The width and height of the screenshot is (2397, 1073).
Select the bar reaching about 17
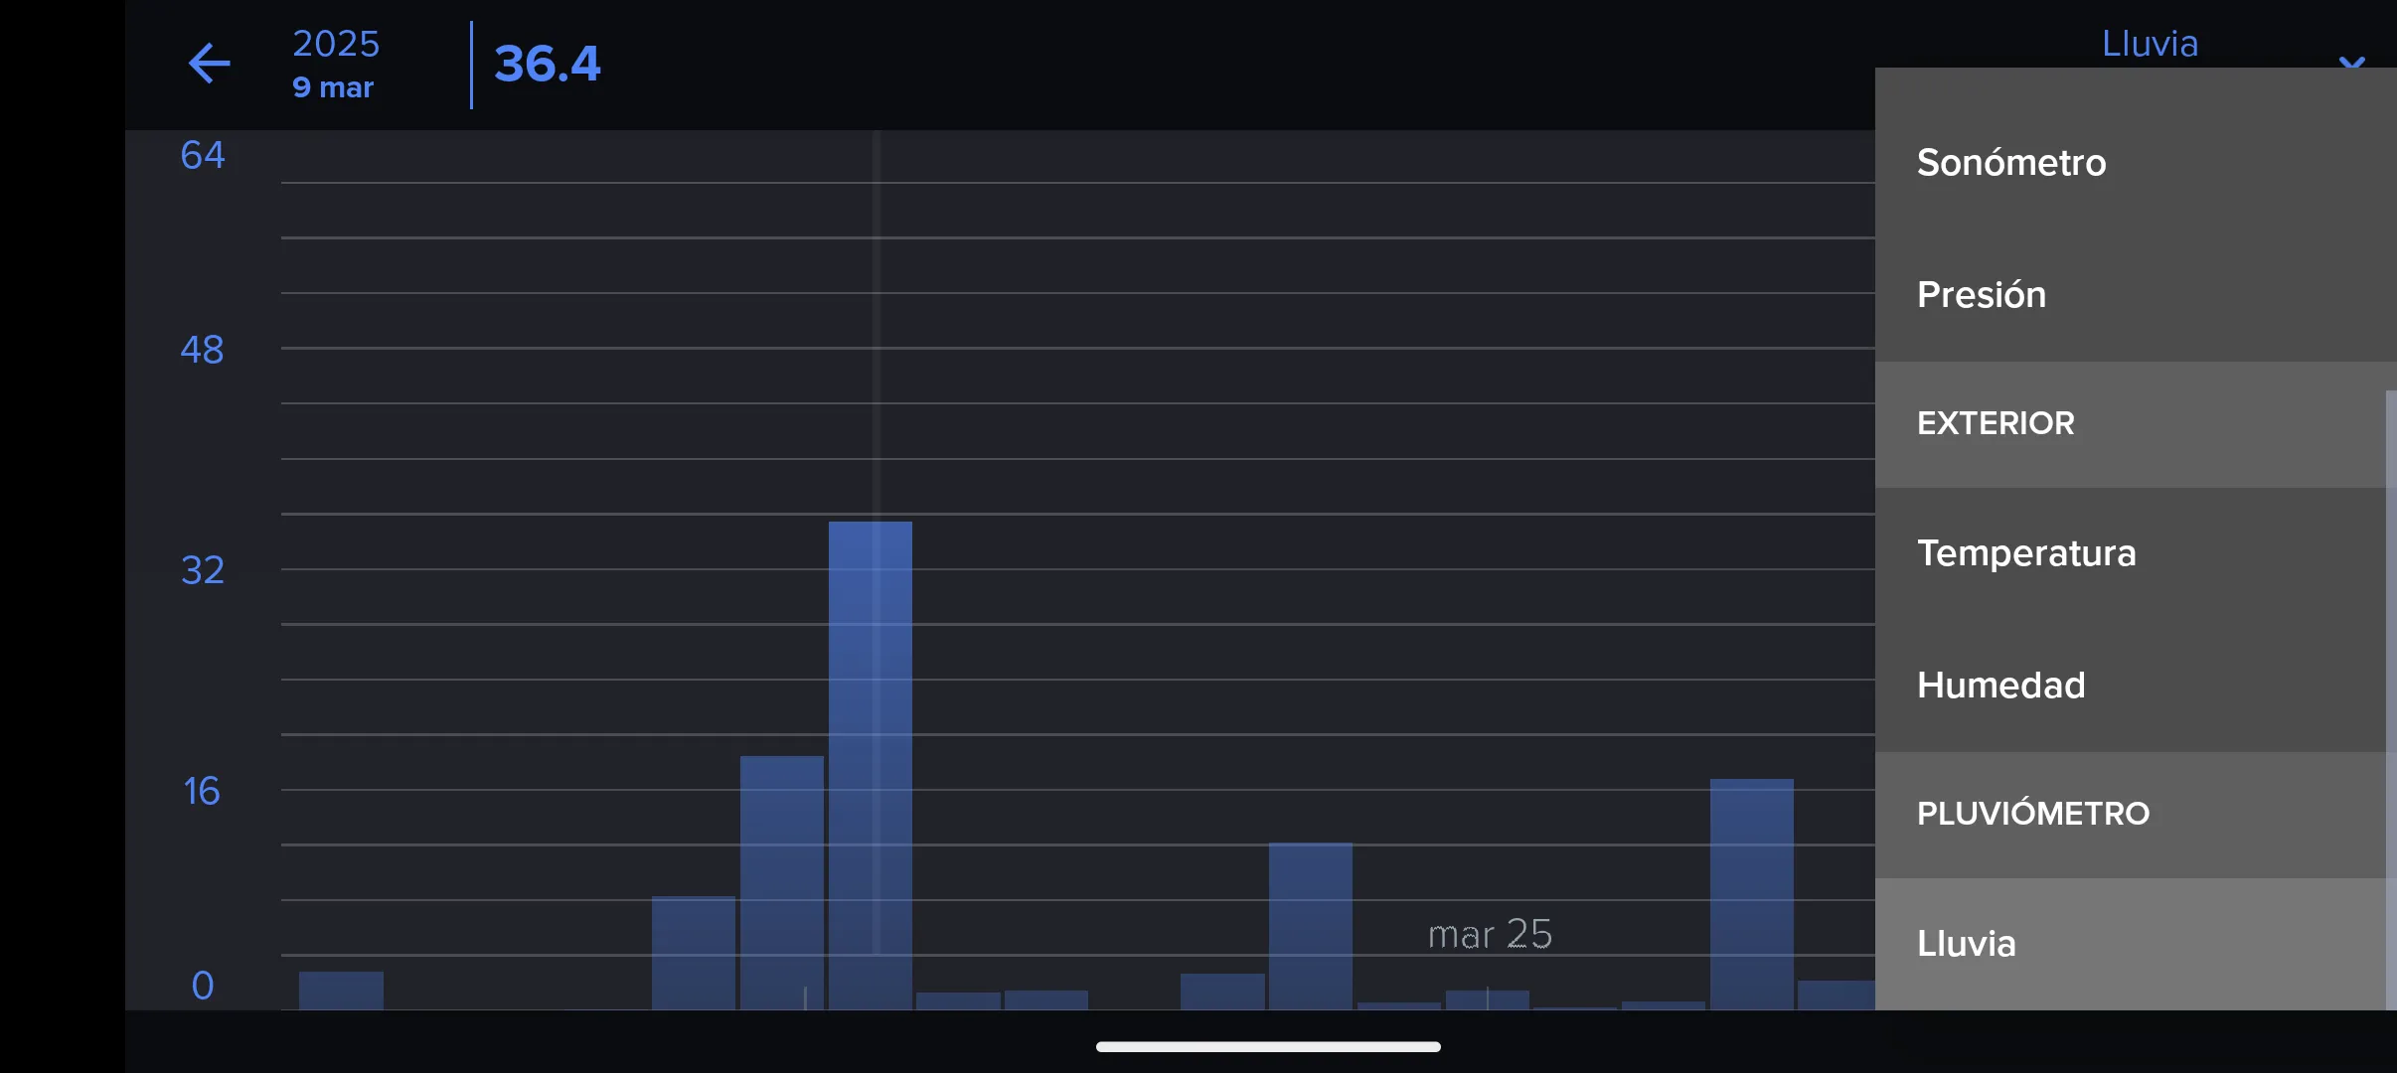pyautogui.click(x=1751, y=894)
